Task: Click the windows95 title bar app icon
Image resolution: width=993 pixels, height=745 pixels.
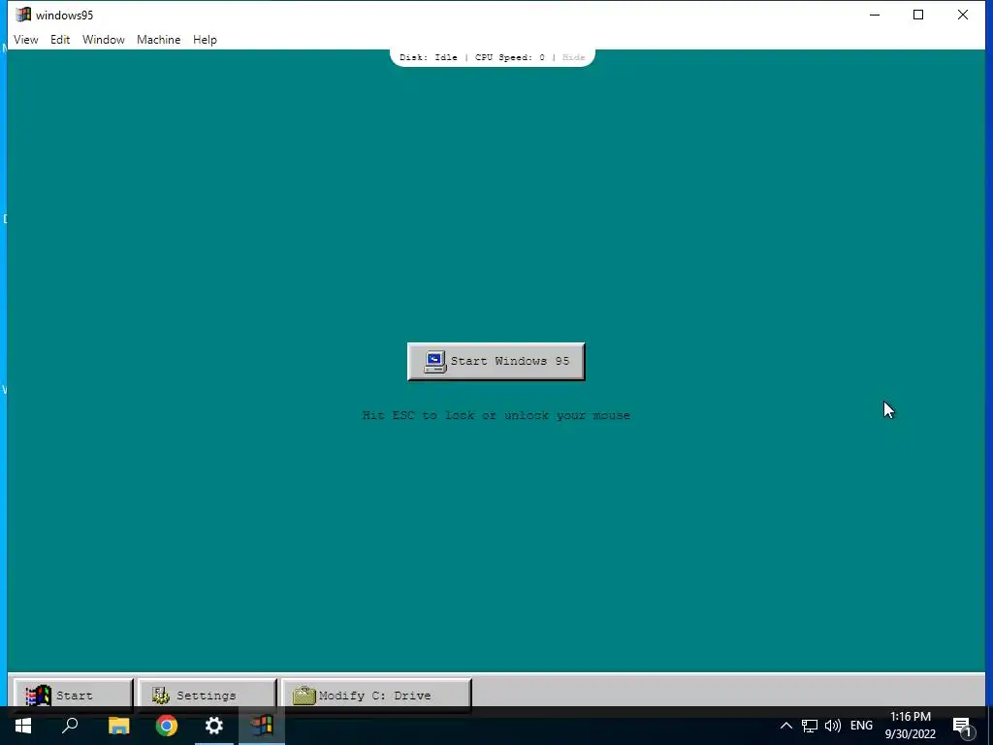Action: coord(23,15)
